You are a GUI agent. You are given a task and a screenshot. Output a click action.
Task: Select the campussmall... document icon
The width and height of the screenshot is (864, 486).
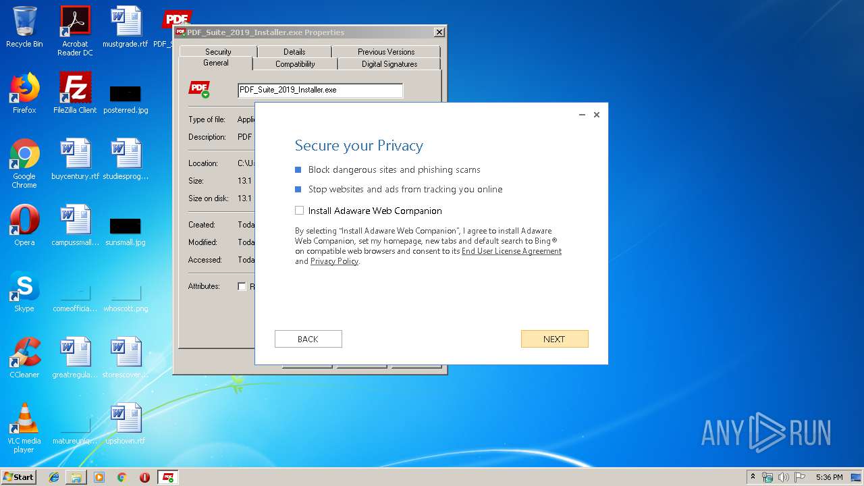click(75, 225)
